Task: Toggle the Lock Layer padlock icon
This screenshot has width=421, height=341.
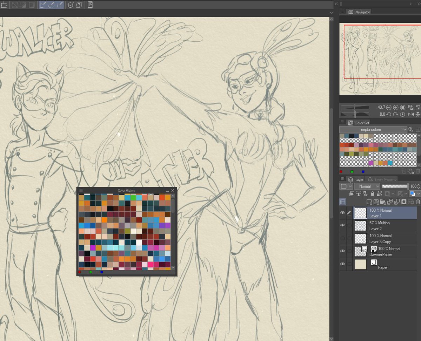Action: pos(373,194)
